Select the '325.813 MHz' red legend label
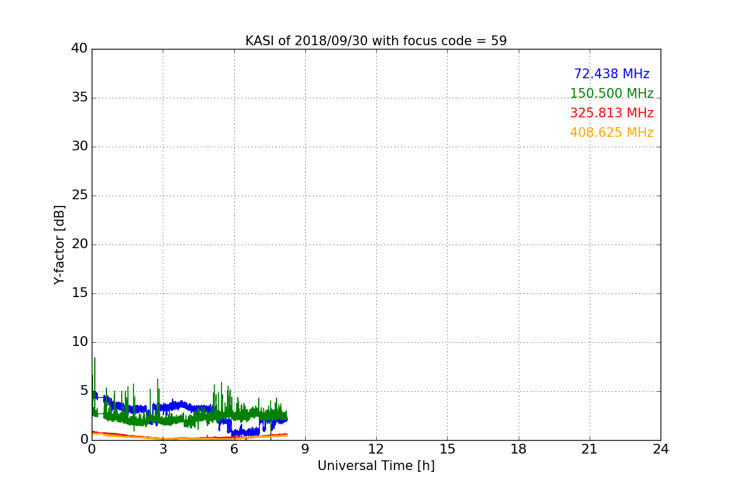734x489 pixels. point(612,113)
